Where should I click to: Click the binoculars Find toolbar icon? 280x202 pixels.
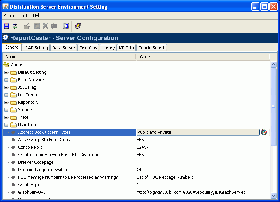click(x=54, y=26)
